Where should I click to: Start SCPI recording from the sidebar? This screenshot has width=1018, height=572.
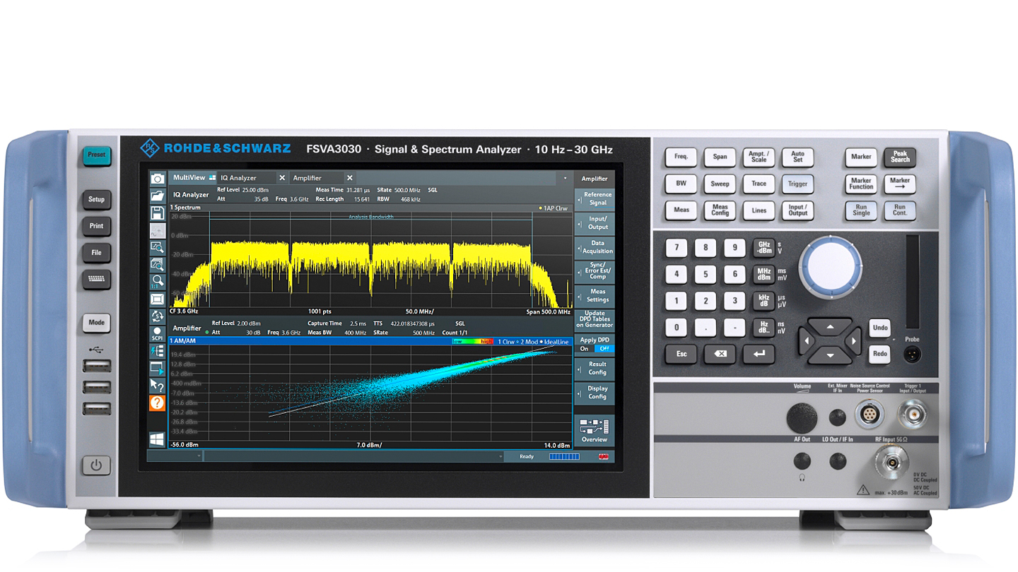pos(157,333)
